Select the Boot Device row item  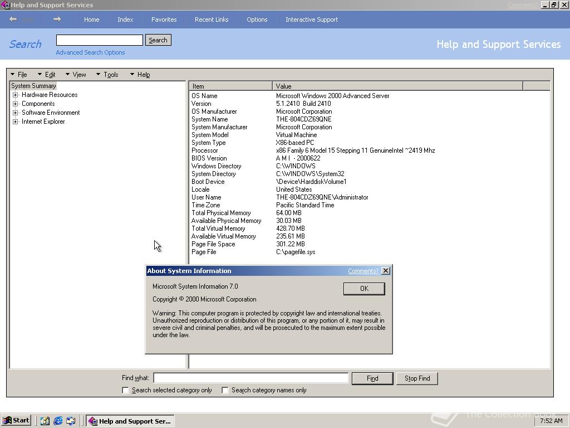click(x=208, y=182)
